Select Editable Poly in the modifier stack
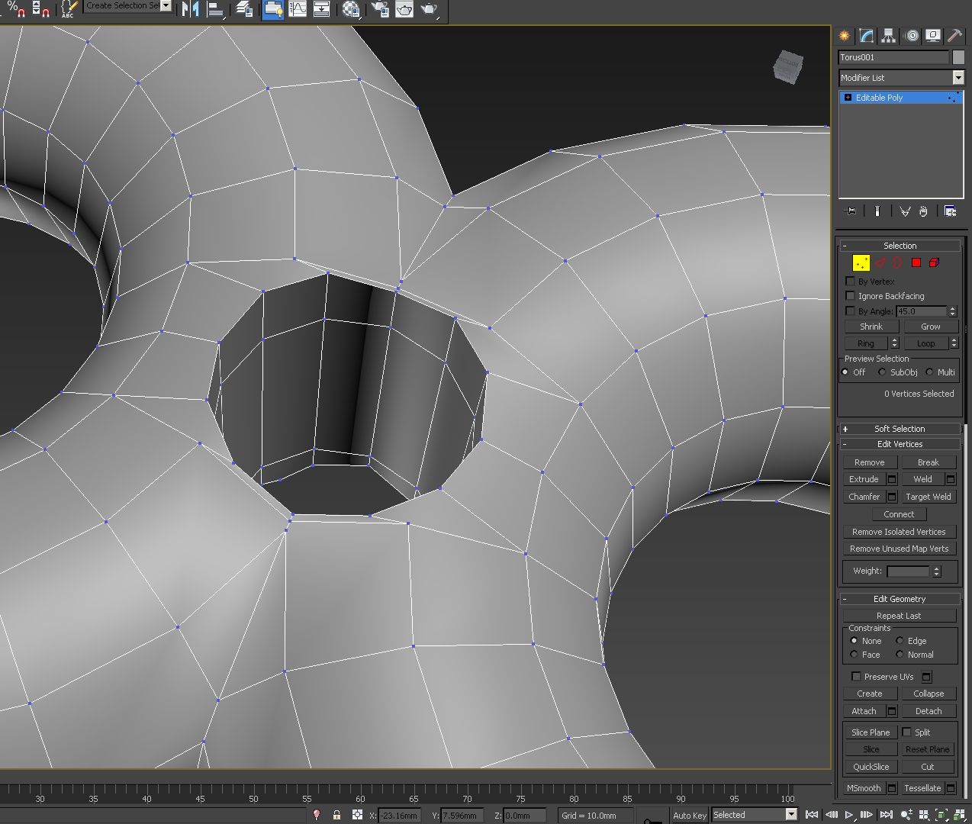 tap(885, 97)
